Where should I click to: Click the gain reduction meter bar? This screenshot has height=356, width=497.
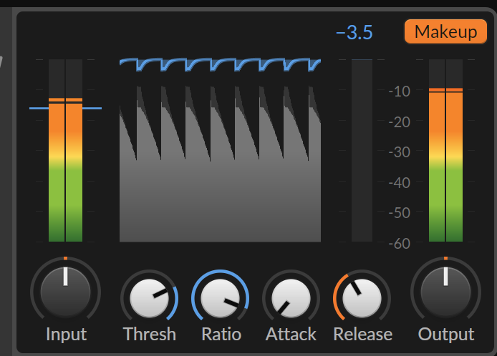click(x=362, y=150)
